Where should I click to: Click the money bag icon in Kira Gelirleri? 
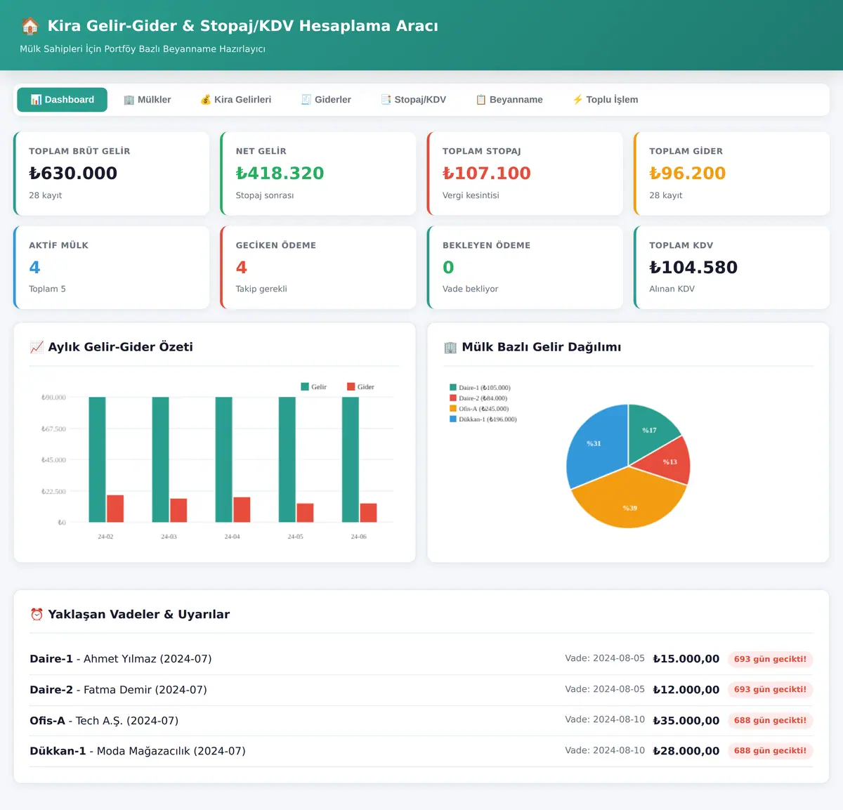(x=206, y=100)
